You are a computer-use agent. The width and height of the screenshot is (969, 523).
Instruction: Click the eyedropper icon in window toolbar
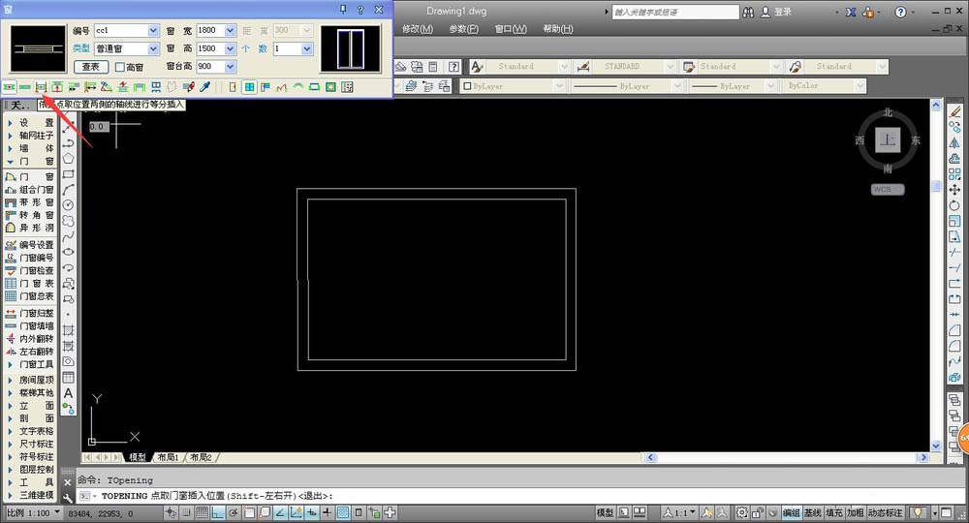[x=204, y=87]
